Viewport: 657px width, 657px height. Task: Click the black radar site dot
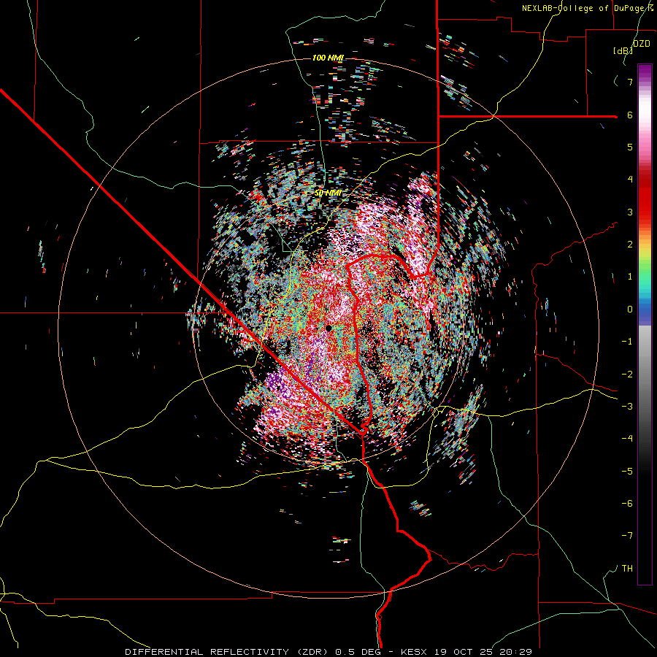pos(328,328)
